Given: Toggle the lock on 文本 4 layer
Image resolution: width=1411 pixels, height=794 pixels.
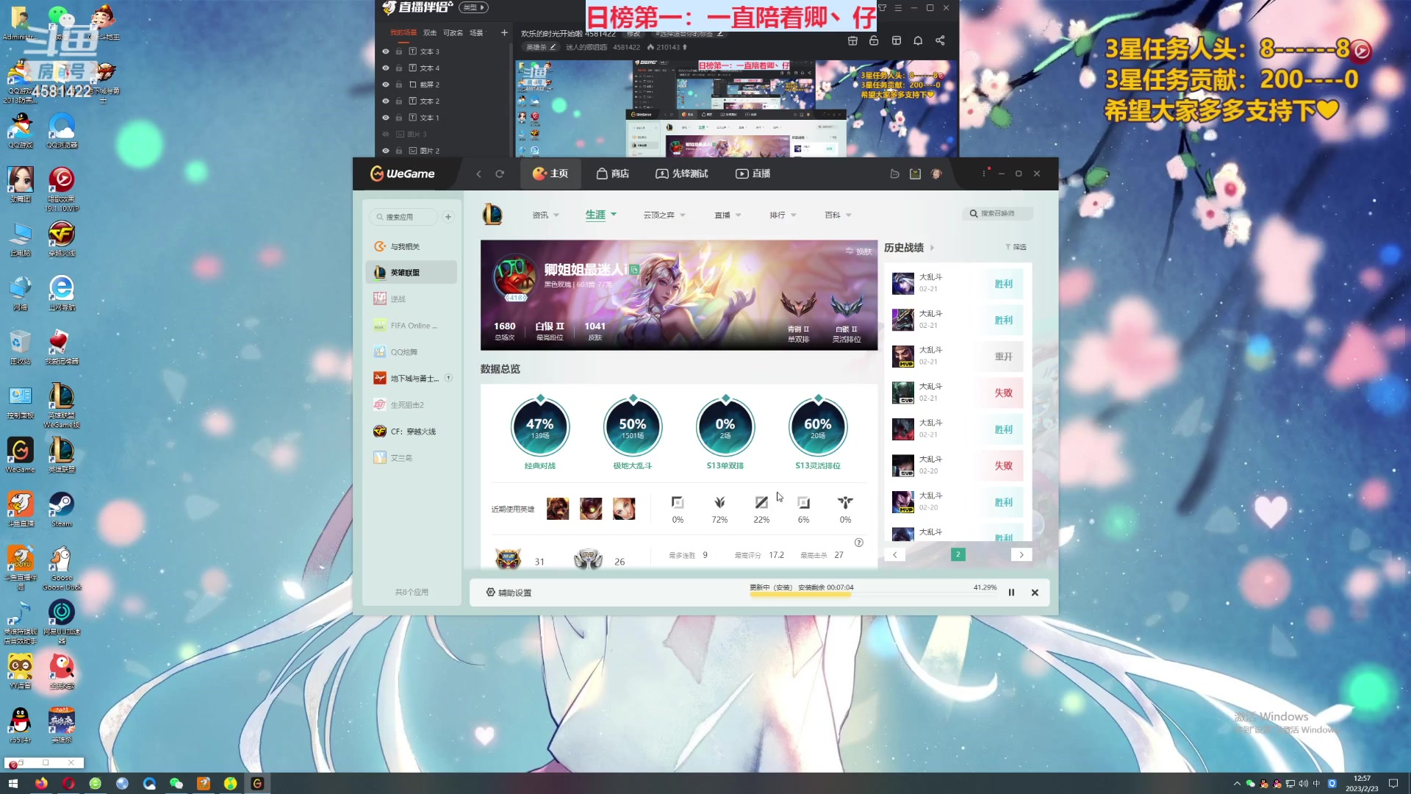Looking at the screenshot, I should tap(399, 68).
